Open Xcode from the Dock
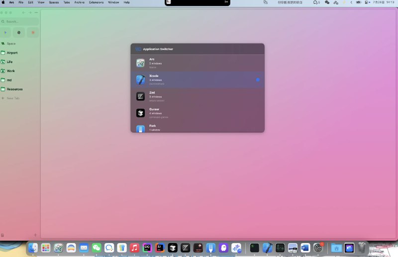 (267, 248)
